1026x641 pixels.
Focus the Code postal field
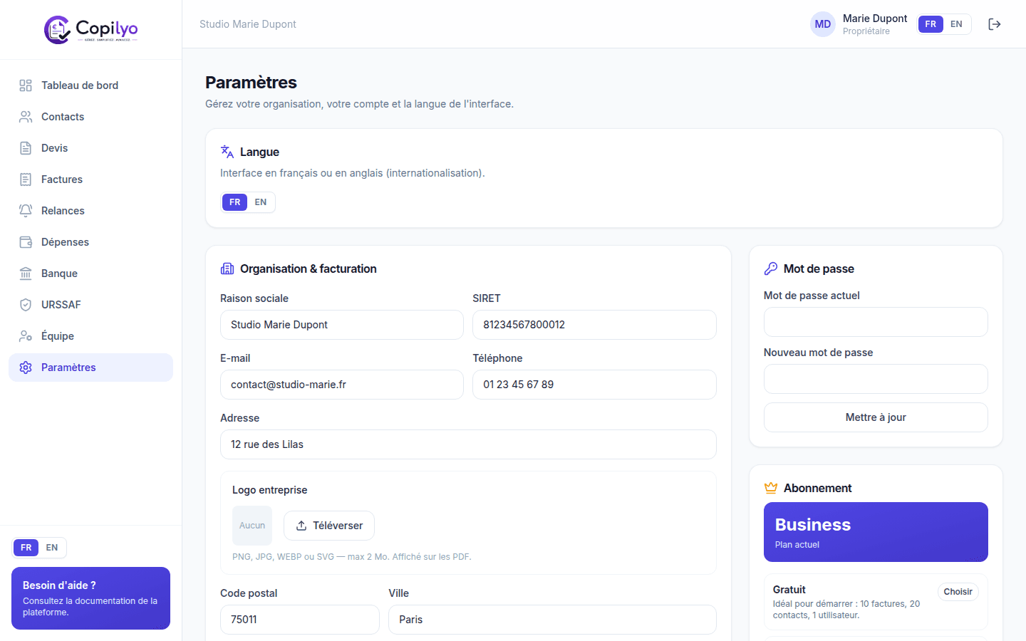300,620
